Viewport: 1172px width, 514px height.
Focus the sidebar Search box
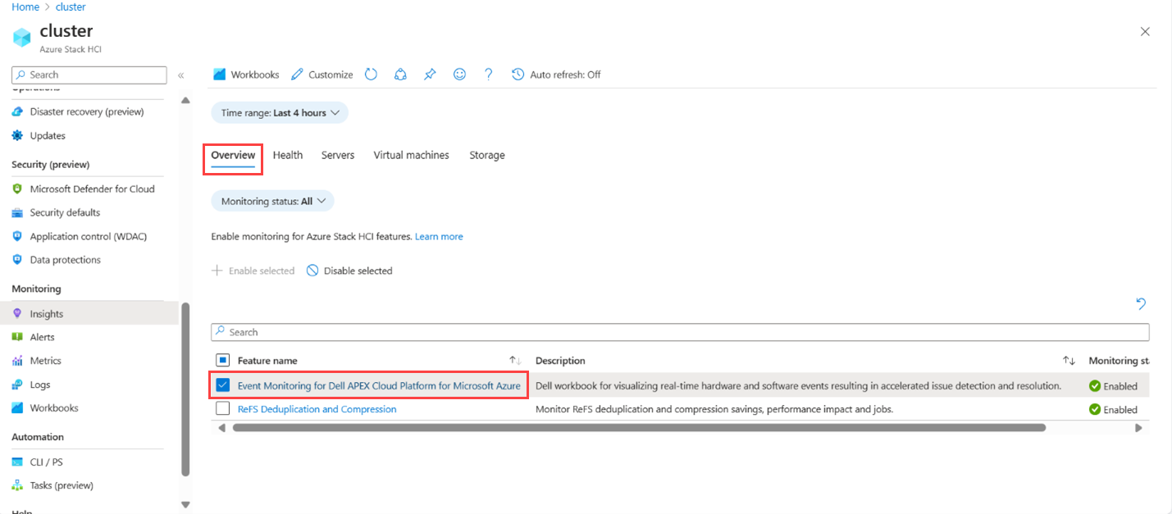point(89,75)
